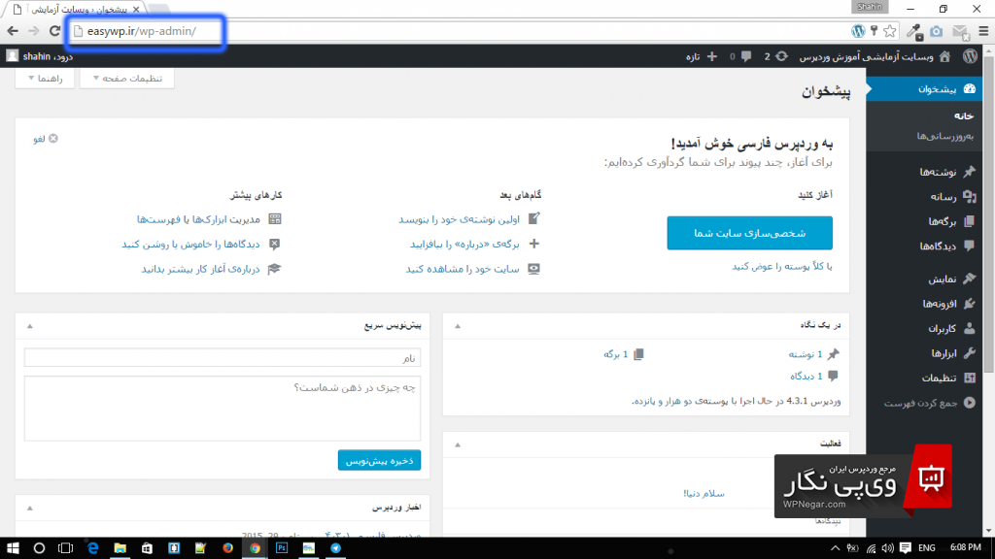The image size is (995, 559).
Task: Click the media icon in sidebar
Action: (969, 196)
